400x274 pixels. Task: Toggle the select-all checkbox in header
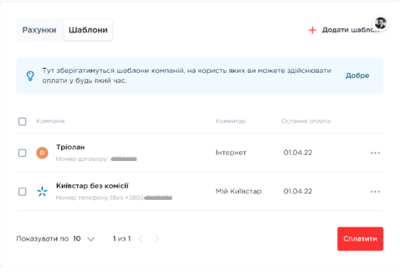tap(23, 121)
